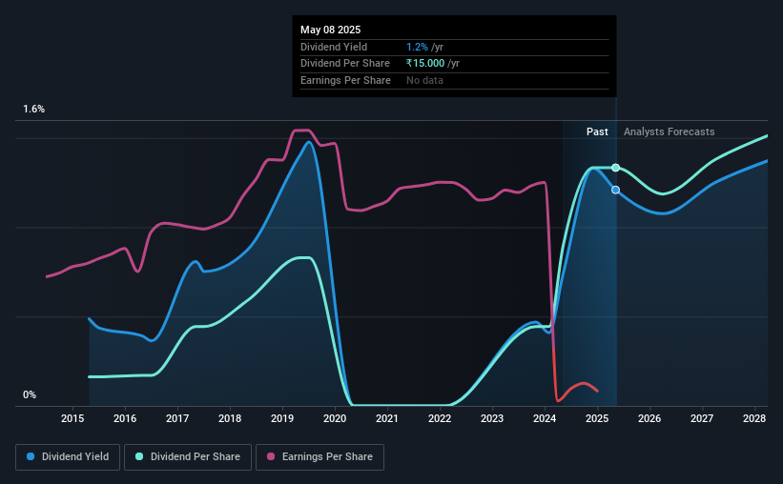Click the 'No data' earnings value
The height and width of the screenshot is (484, 783).
click(x=424, y=80)
